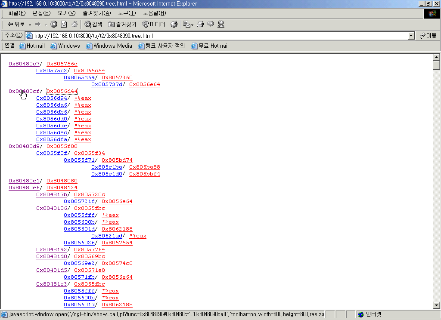
Task: Click the red link 0x8048134
Action: 62,188
